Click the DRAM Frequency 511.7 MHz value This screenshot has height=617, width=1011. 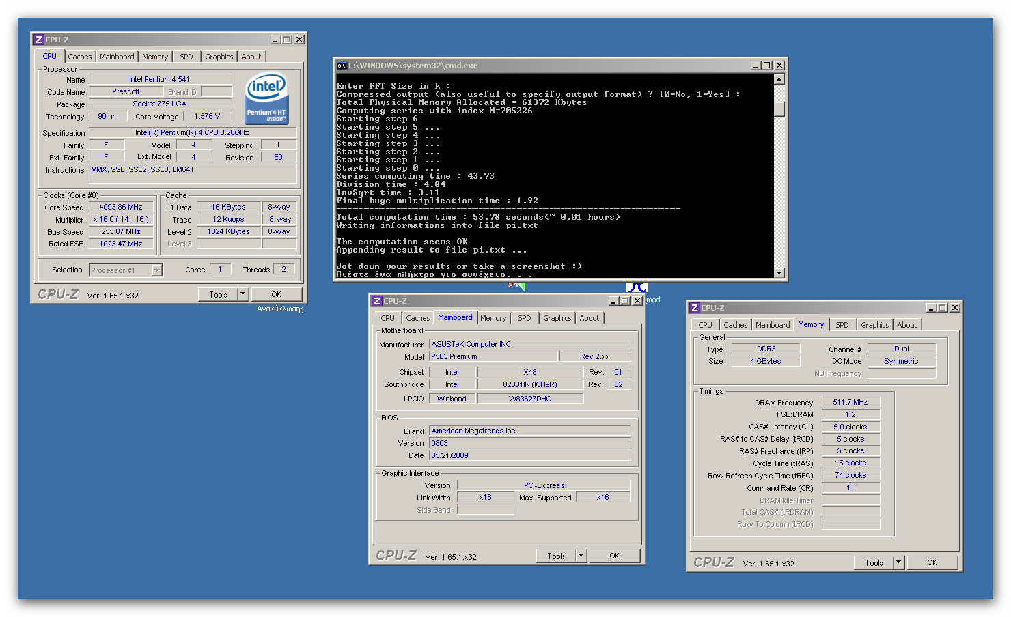850,402
